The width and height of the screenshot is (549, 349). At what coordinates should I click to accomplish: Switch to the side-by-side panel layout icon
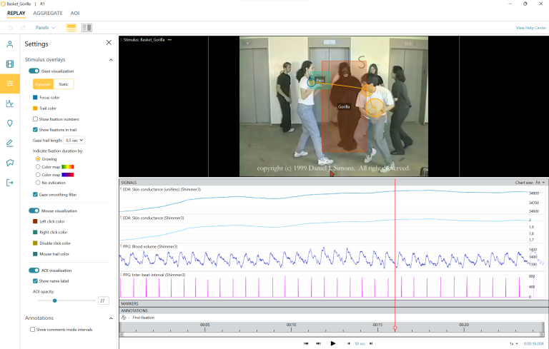click(86, 28)
